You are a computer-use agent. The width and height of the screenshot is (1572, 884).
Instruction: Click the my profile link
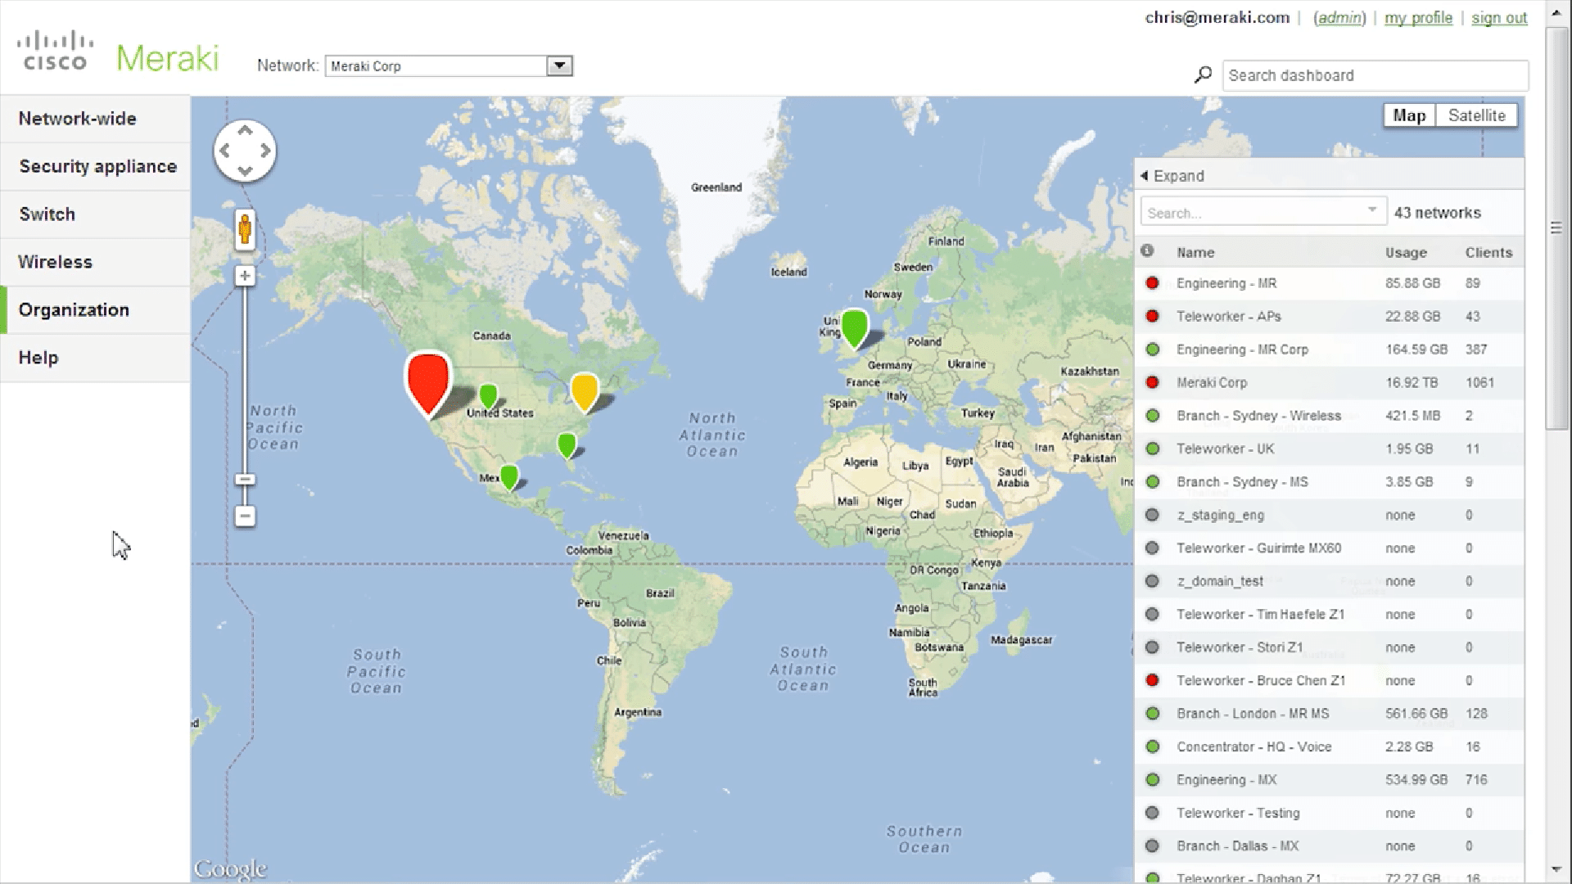click(1418, 18)
